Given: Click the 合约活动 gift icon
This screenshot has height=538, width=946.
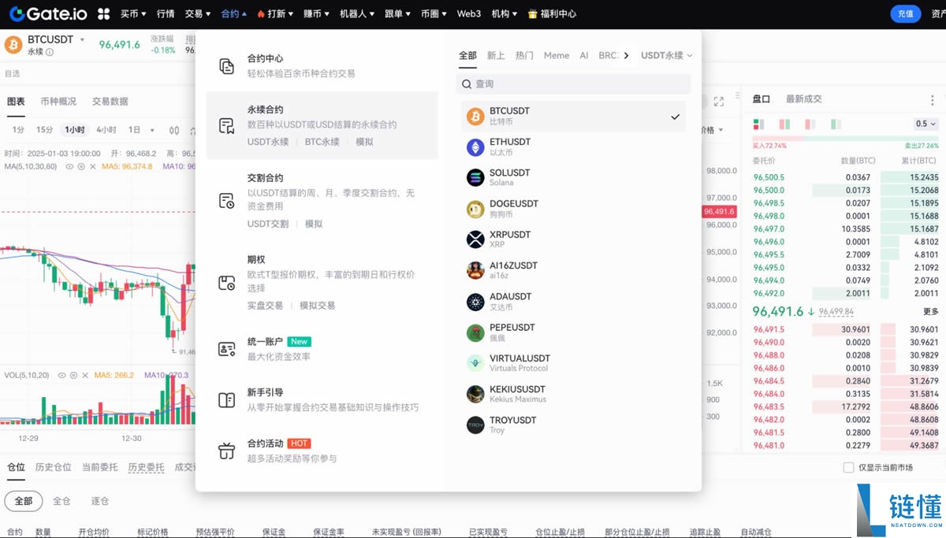Looking at the screenshot, I should [226, 451].
